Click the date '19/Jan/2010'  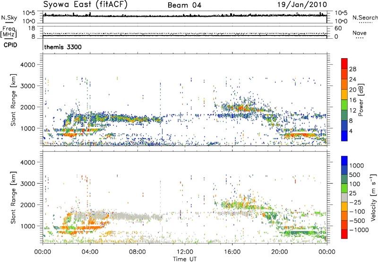tap(302, 5)
